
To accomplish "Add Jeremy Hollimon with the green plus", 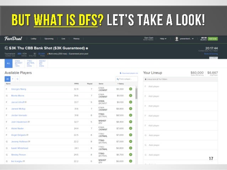I will coord(131,141).
